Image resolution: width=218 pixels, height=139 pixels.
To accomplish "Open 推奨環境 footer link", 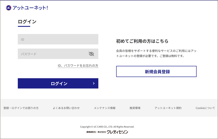I will pos(135,108).
